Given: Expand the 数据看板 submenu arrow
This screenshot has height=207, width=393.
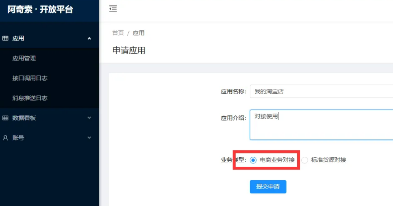Looking at the screenshot, I should (89, 118).
